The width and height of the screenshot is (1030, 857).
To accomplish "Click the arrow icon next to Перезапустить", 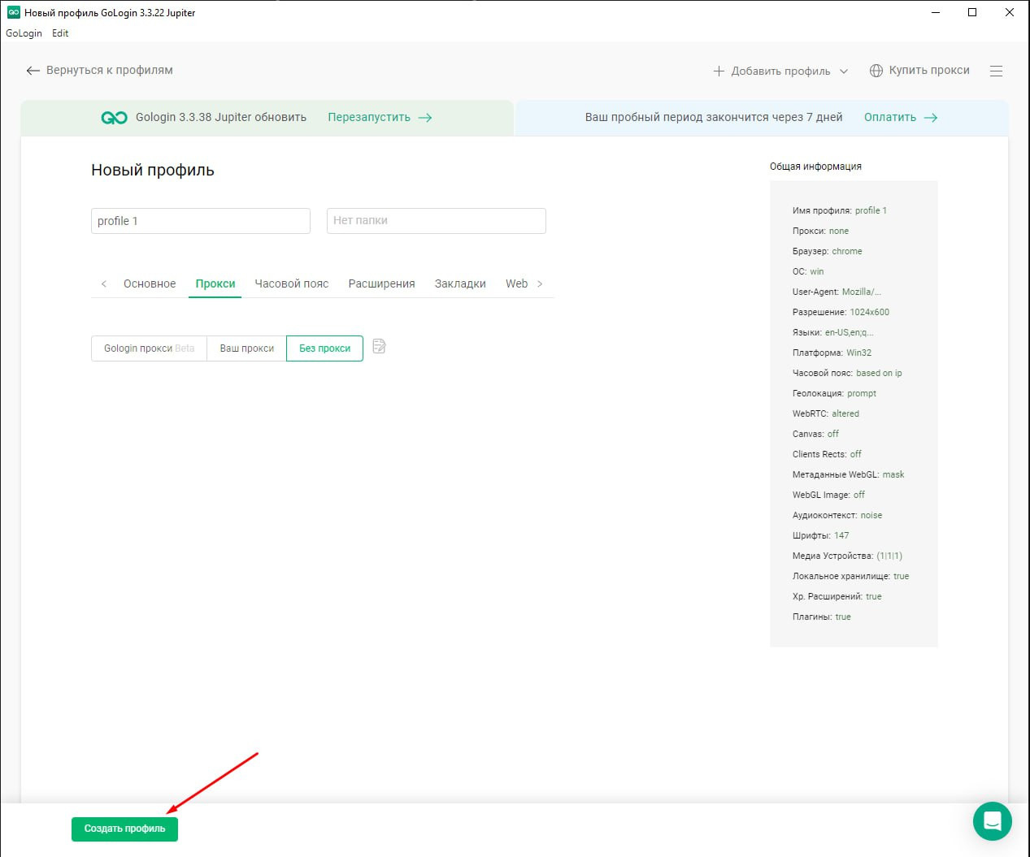I will pyautogui.click(x=425, y=118).
